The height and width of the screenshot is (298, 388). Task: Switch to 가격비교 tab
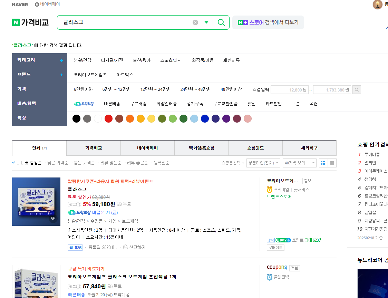(94, 148)
